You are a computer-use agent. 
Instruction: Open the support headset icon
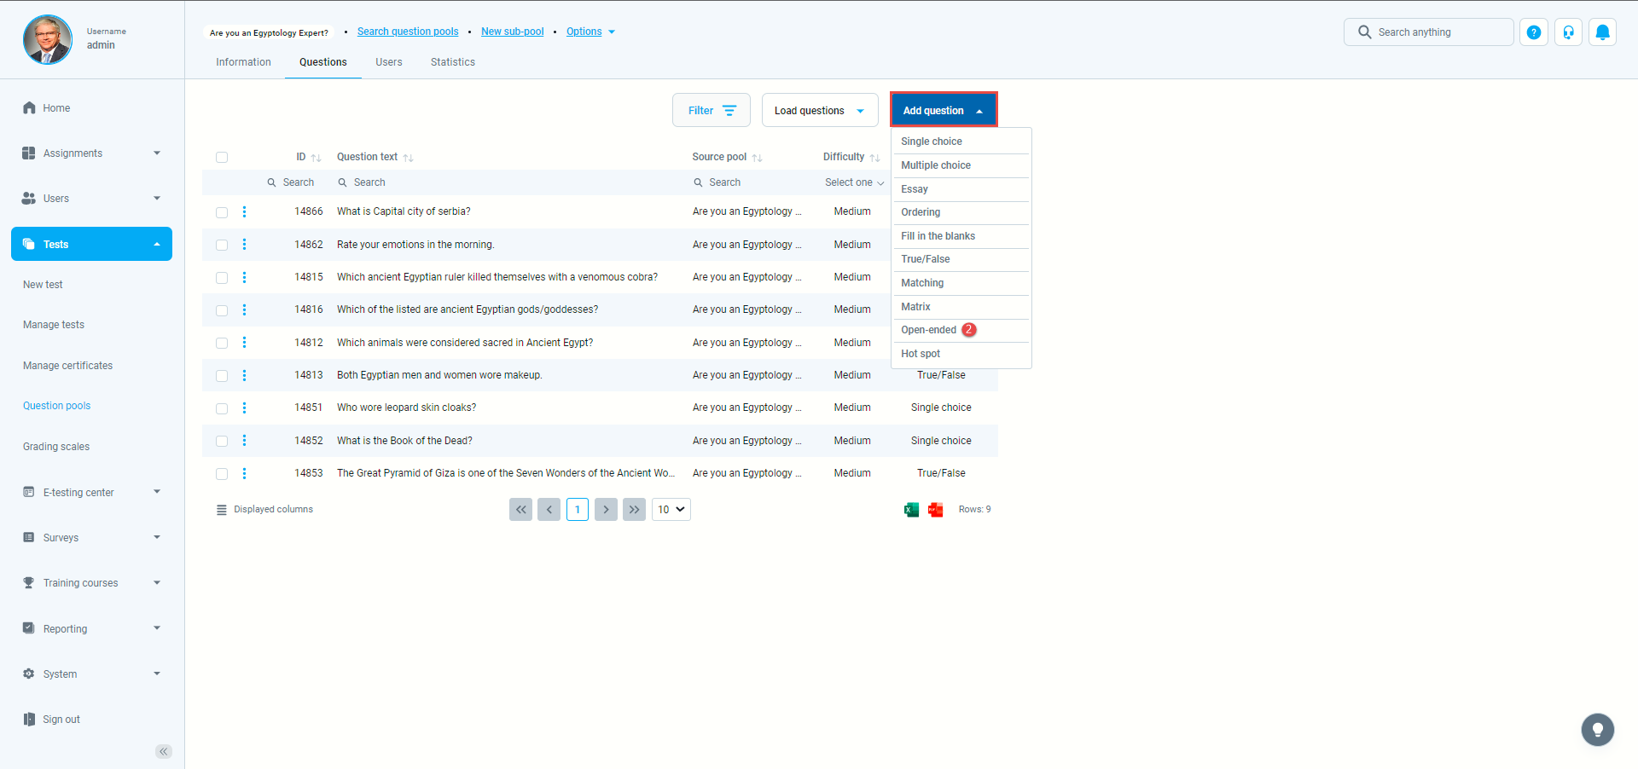point(1568,32)
